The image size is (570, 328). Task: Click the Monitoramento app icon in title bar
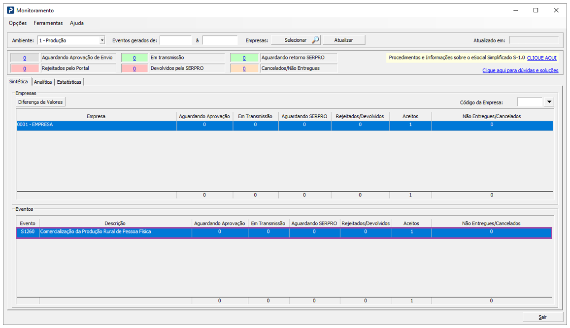(10, 10)
